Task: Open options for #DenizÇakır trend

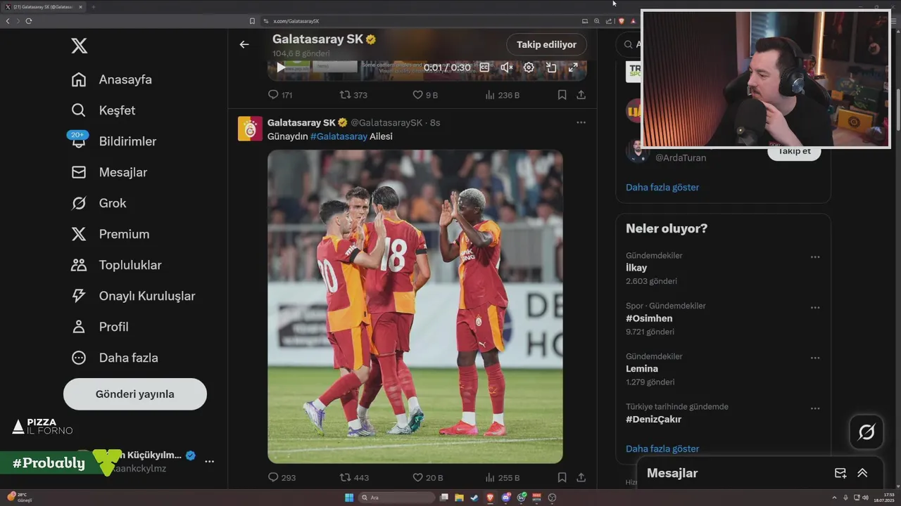Action: [x=815, y=409]
